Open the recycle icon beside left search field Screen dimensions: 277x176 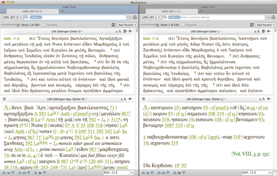tap(135, 17)
